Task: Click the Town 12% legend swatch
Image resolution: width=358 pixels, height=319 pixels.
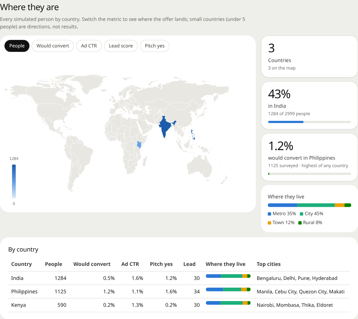Action: point(269,223)
